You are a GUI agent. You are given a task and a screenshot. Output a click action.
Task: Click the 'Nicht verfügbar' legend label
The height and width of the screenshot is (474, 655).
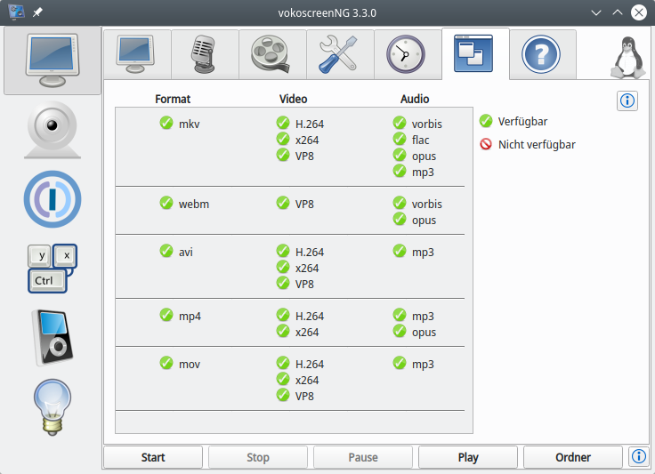coord(537,144)
